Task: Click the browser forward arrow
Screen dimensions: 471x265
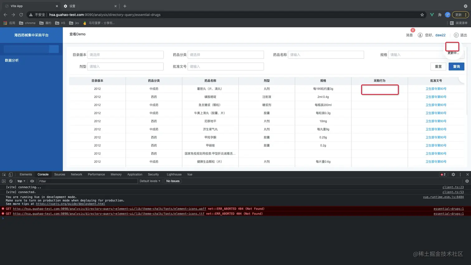Action: tap(13, 15)
